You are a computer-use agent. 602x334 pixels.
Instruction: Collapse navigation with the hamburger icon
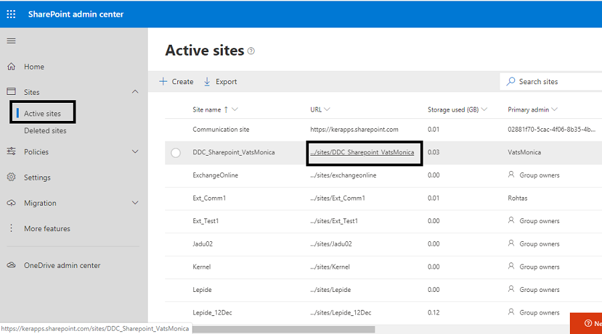[x=11, y=41]
